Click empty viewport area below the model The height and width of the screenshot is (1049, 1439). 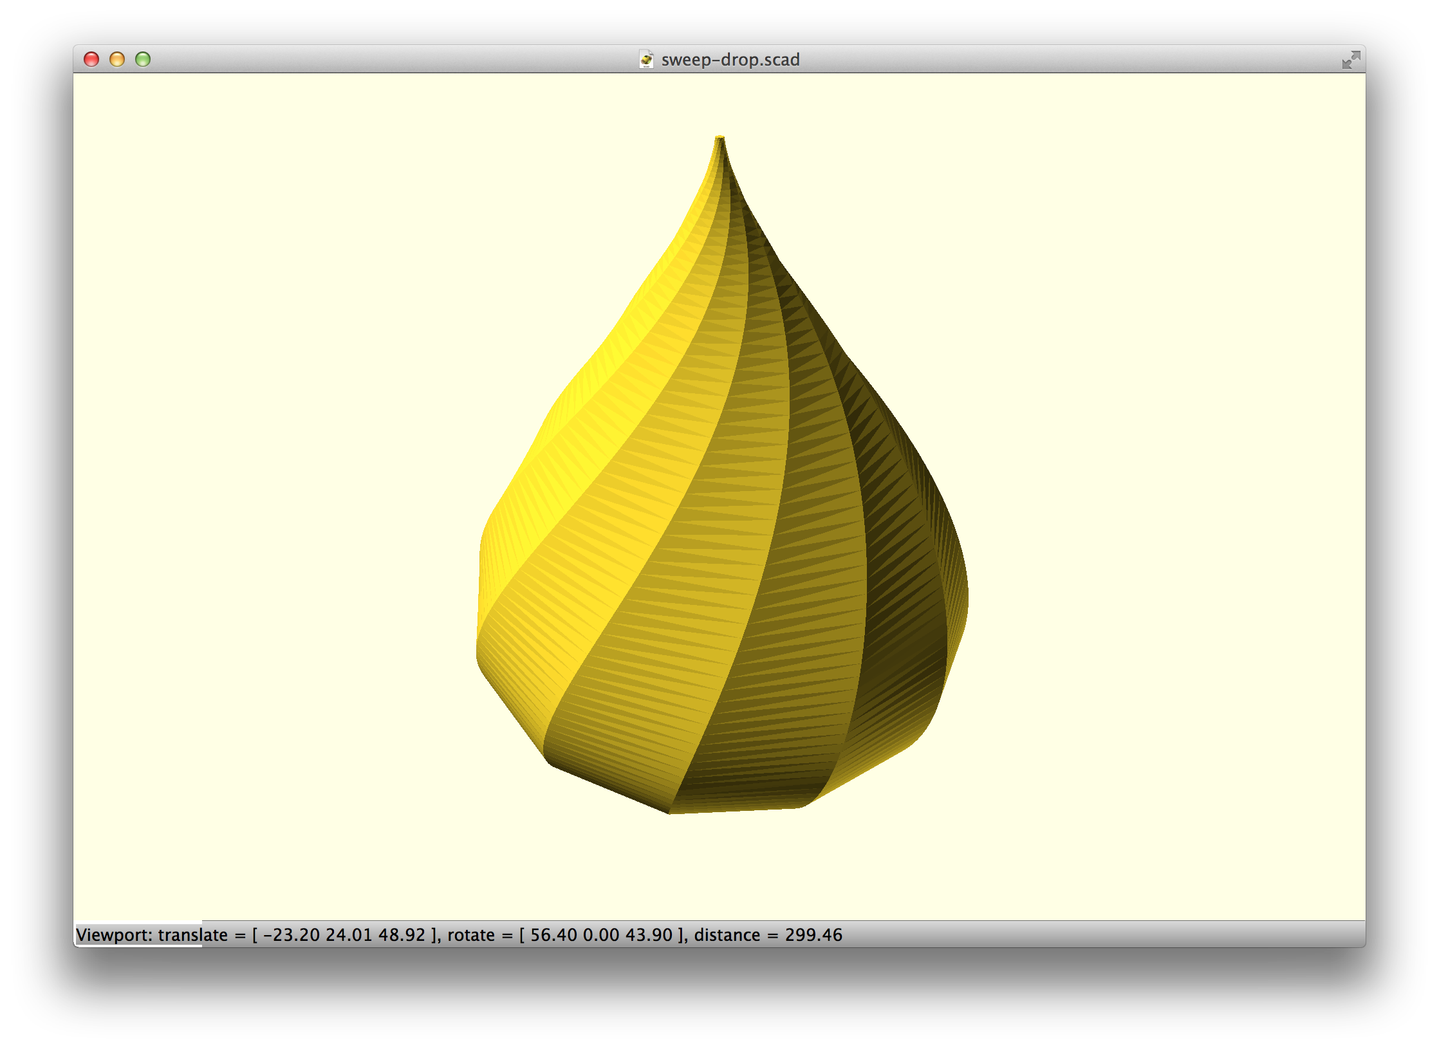click(x=721, y=869)
